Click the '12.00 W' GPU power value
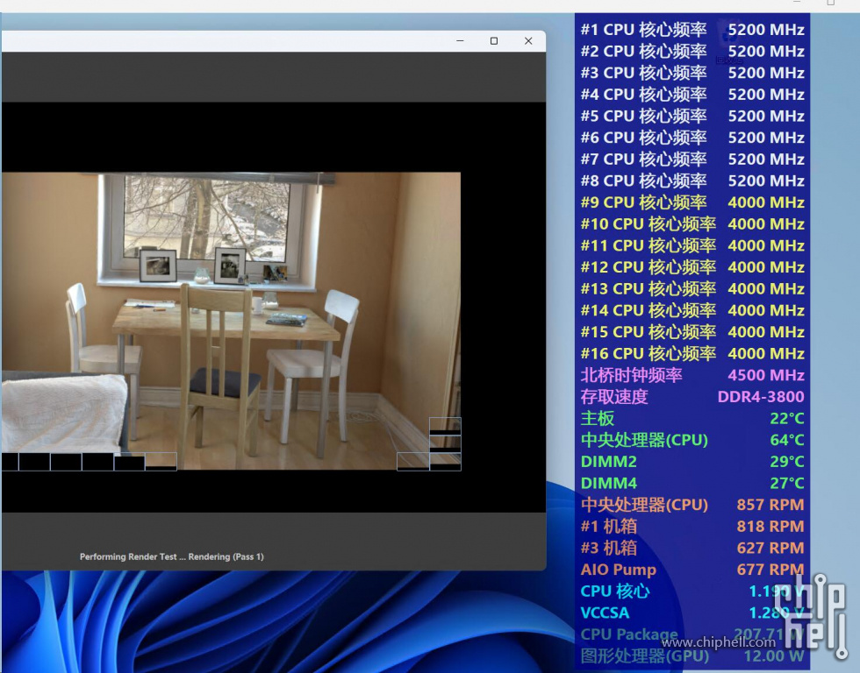Screen dimensions: 860x673 tap(773, 656)
